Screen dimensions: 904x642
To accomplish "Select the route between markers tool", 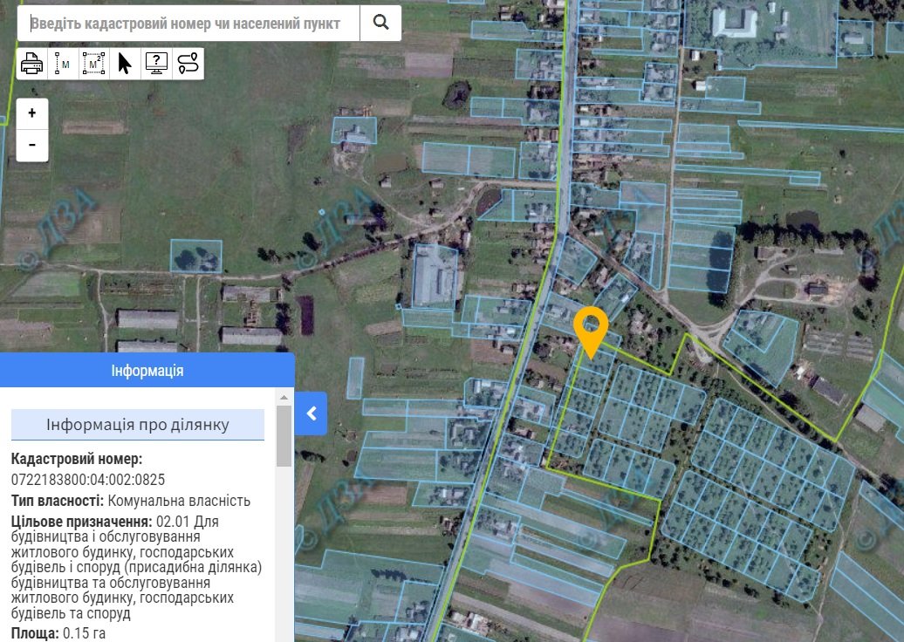I will coord(188,64).
